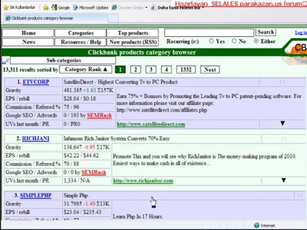Image resolution: width=307 pixels, height=230 pixels.
Task: Go to results page 1
Action: 120,70
